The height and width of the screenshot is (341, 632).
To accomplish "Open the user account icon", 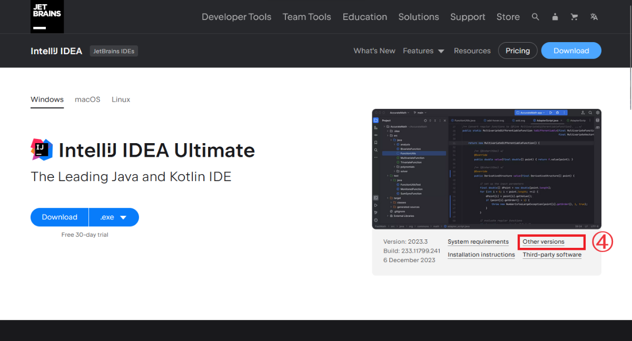I will tap(555, 17).
